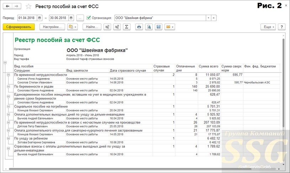Collapse the Социальное пособие на погребение group

[8, 106]
